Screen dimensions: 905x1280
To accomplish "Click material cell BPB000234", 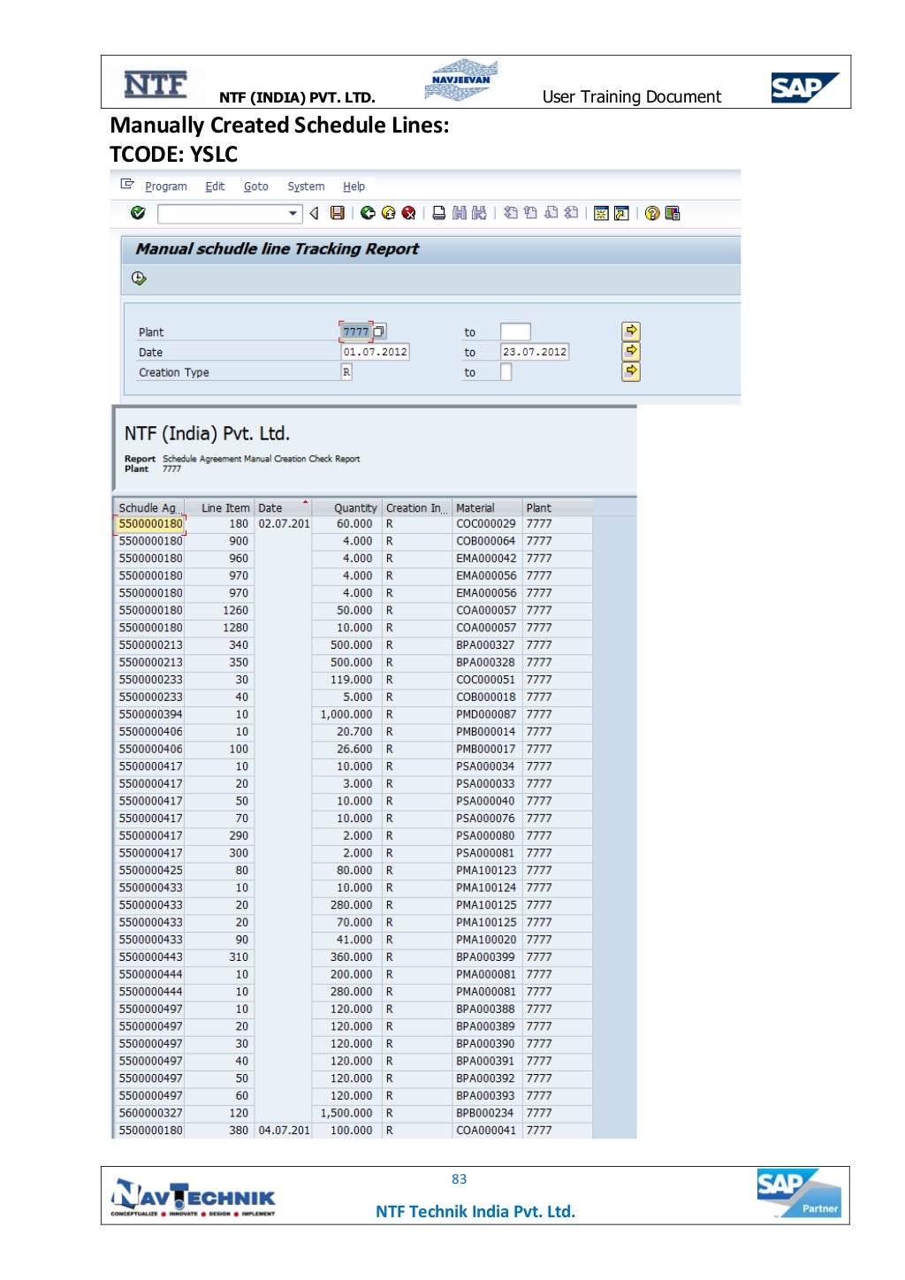I will [x=485, y=1113].
